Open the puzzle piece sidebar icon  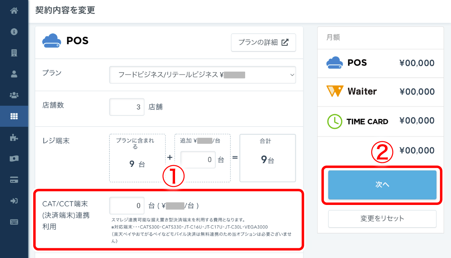[x=14, y=137]
